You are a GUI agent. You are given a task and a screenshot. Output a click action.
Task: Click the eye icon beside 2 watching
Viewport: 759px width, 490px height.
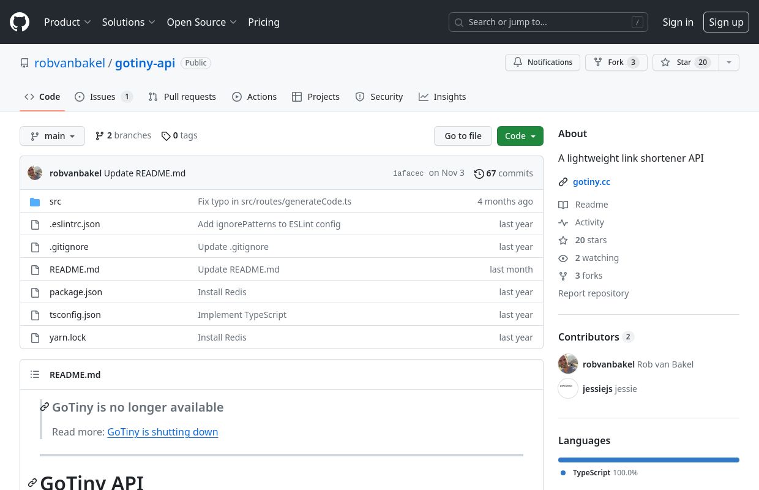[563, 258]
